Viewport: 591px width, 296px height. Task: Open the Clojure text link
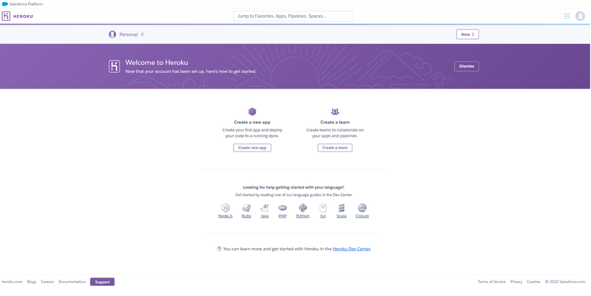point(362,216)
